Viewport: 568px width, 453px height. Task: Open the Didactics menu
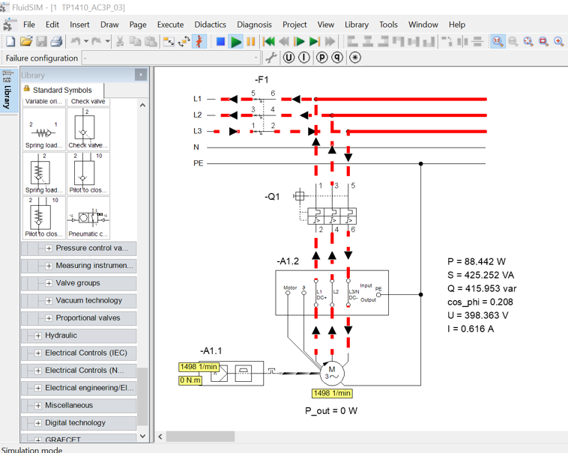pos(210,25)
